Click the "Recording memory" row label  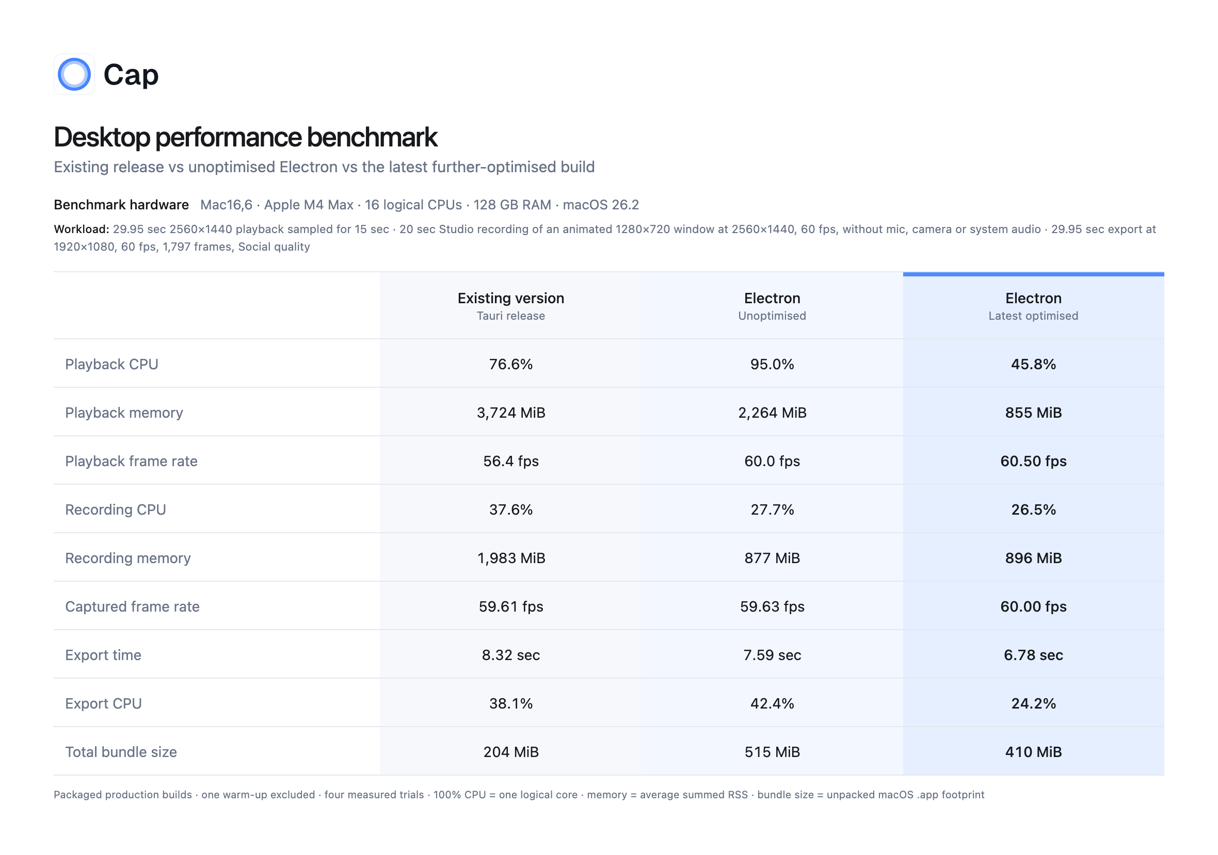pos(128,558)
